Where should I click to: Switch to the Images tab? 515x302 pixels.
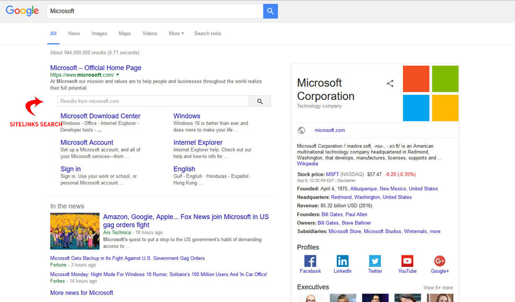pyautogui.click(x=99, y=33)
